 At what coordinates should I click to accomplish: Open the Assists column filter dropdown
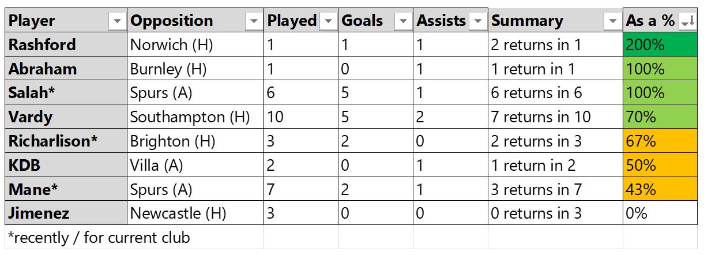pos(478,21)
